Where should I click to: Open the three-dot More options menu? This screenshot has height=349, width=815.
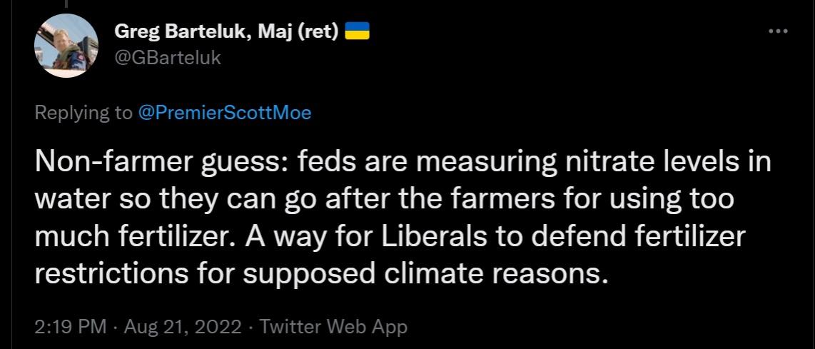[x=779, y=32]
